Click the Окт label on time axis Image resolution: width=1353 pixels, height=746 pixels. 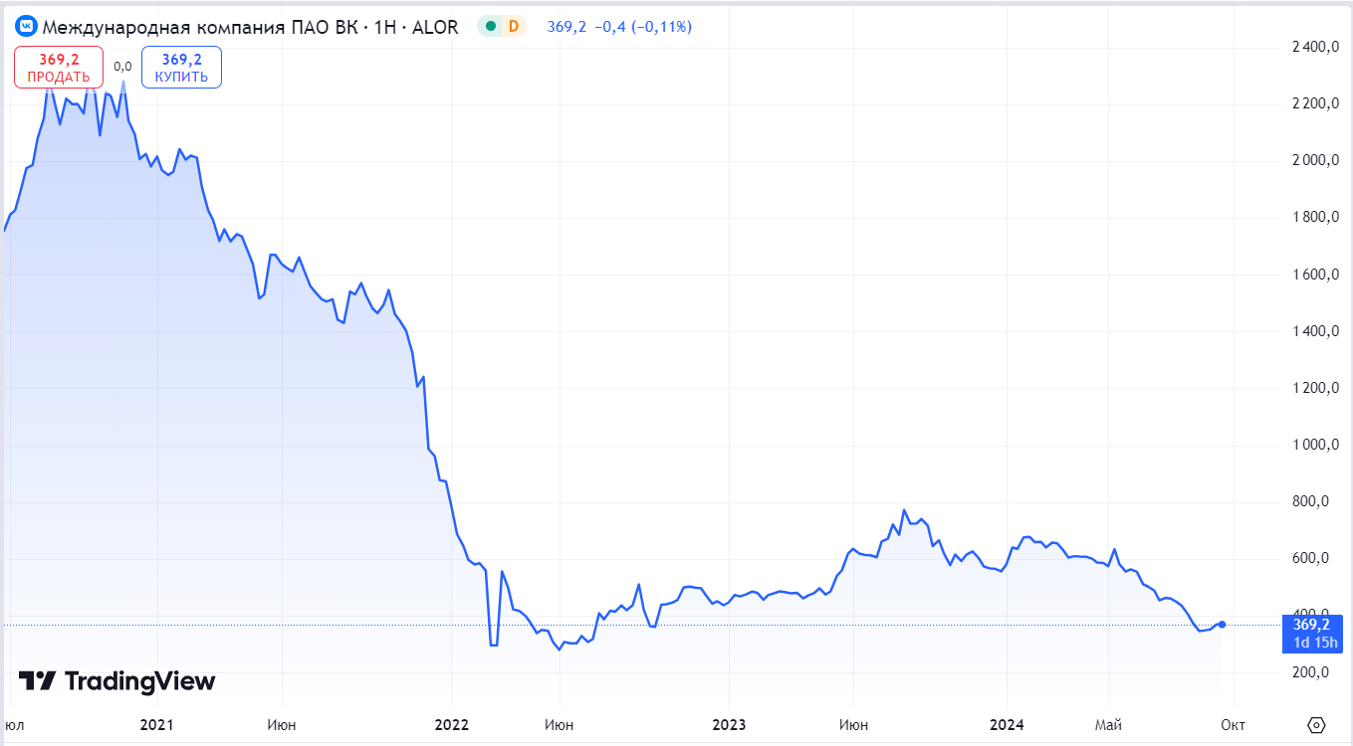coord(1233,725)
